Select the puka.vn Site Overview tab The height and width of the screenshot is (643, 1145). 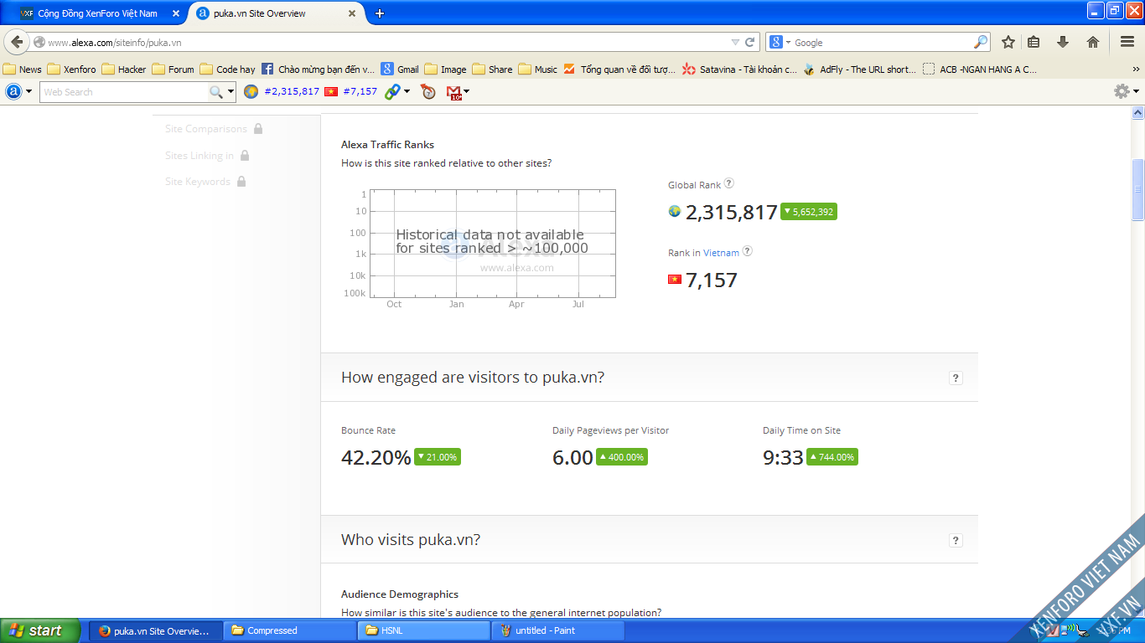click(275, 13)
